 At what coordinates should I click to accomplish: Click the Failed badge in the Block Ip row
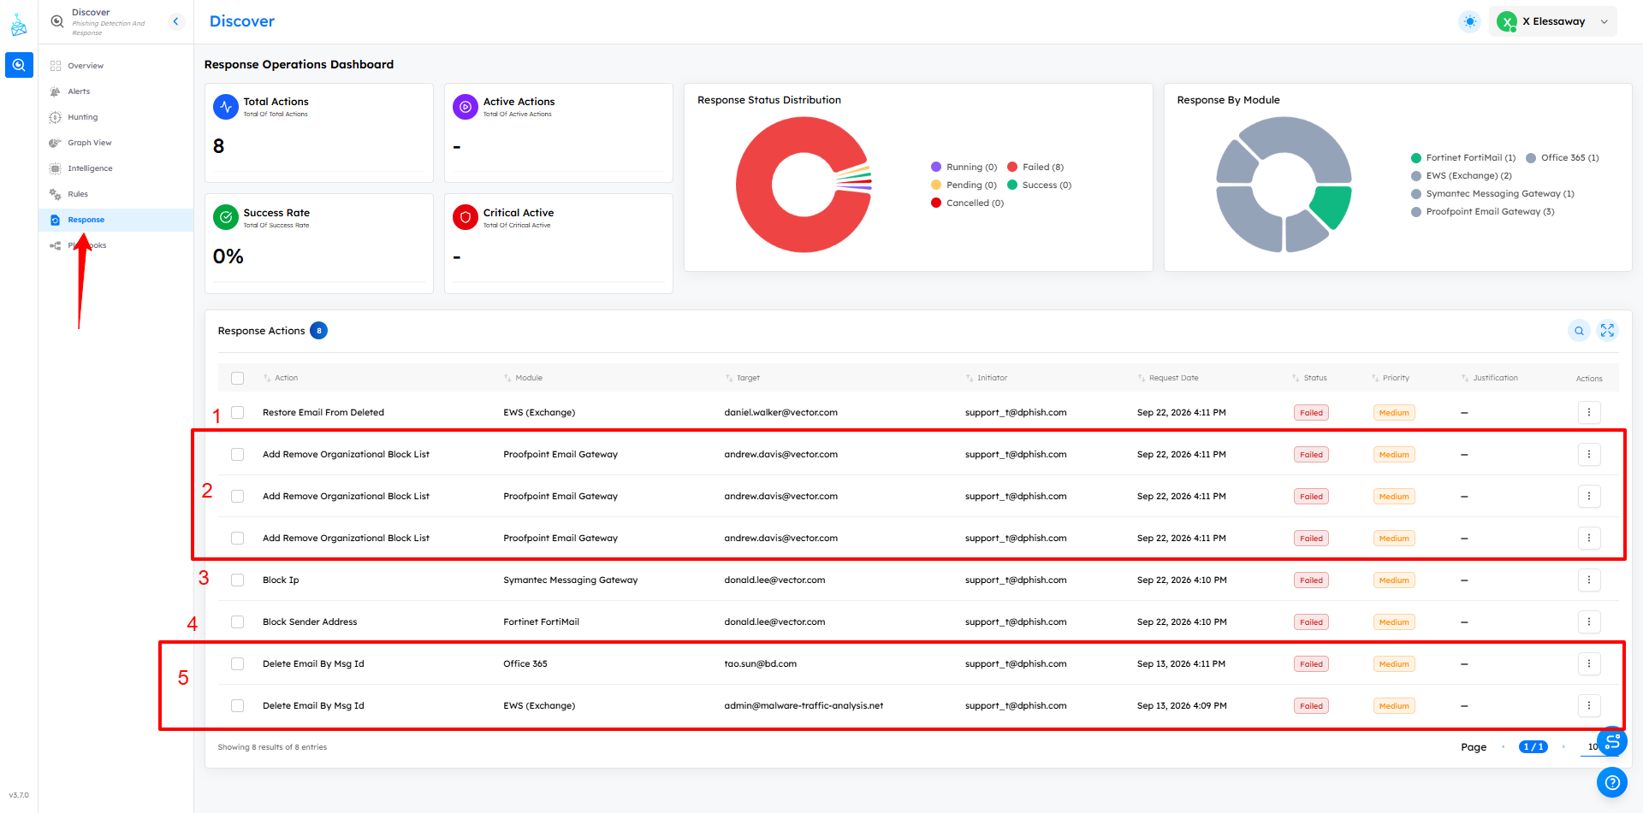pyautogui.click(x=1311, y=580)
